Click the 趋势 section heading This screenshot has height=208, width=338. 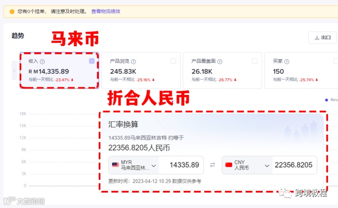click(18, 36)
